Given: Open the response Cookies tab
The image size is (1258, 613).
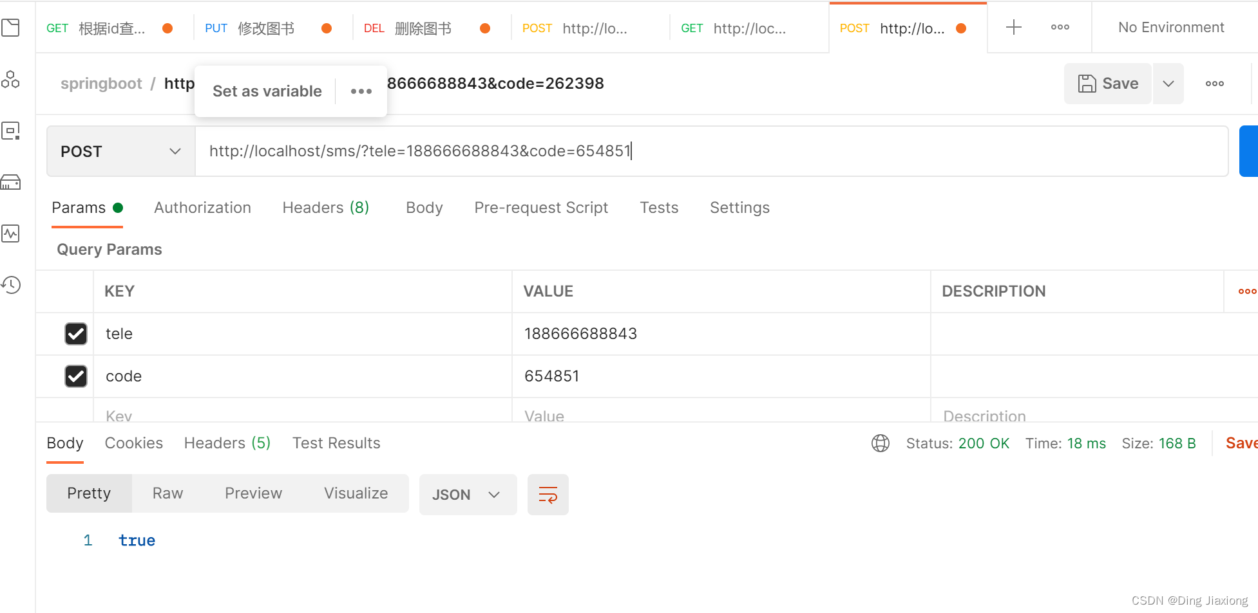Looking at the screenshot, I should [134, 443].
